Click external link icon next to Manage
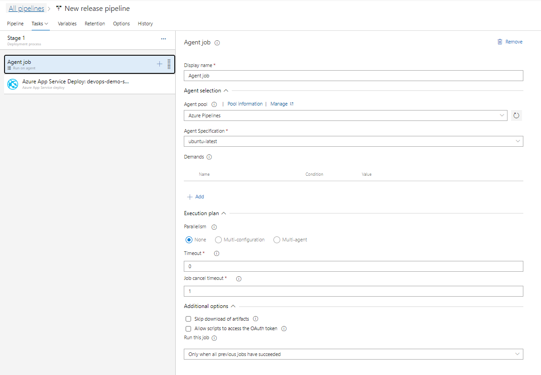 point(292,104)
